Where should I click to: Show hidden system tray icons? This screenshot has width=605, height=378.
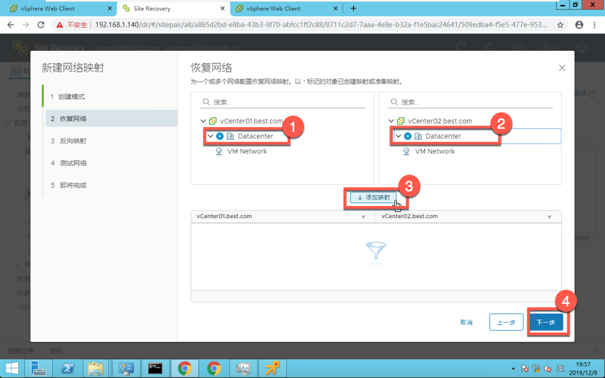[513, 369]
